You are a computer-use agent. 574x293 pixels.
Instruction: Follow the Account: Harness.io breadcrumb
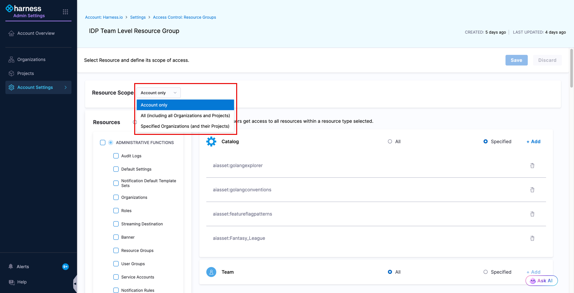click(104, 17)
